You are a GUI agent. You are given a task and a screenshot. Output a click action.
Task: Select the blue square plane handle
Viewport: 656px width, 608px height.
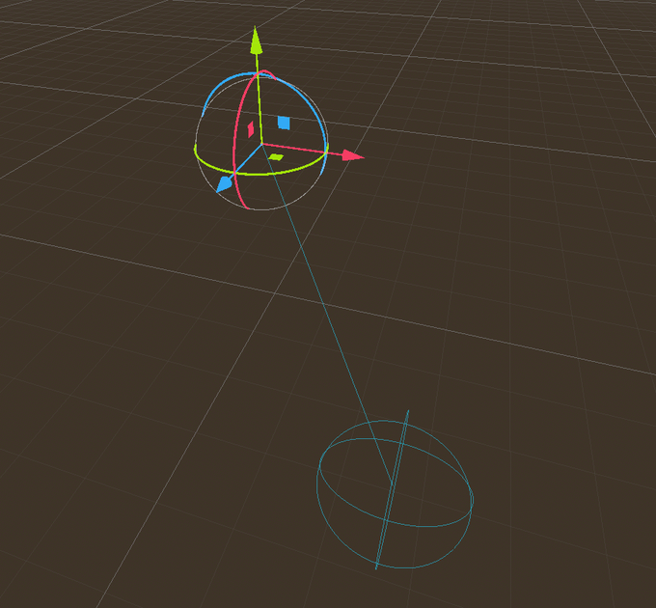coord(284,123)
